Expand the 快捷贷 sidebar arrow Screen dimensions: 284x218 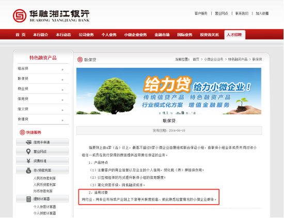[x=62, y=120]
